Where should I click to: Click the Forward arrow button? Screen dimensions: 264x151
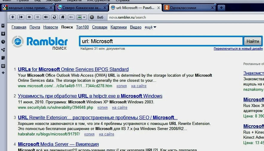click(38, 17)
